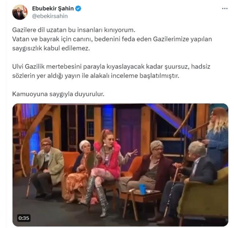This screenshot has width=234, height=228.
Task: Click the blue verified badge
Action: [x=78, y=9]
